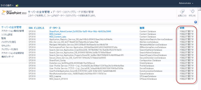Image resolution: width=201 pixels, height=90 pixels.
Task: Open the サイトの操作 menu
Action: click(7, 5)
